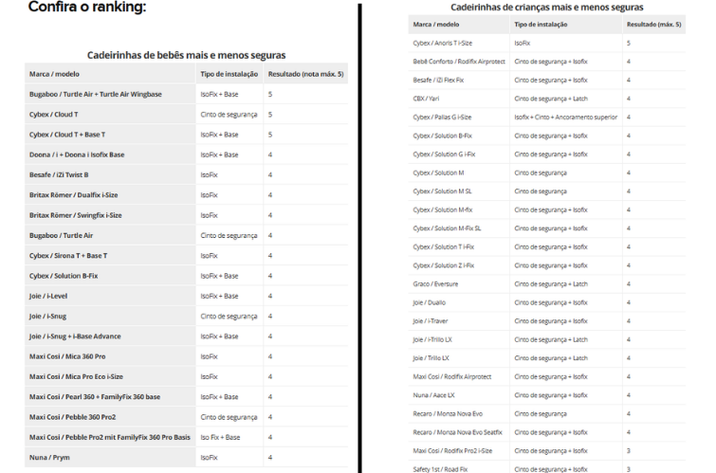Click the Maxi Cosi / Mica 360 Pro entry
The width and height of the screenshot is (716, 473).
(67, 356)
